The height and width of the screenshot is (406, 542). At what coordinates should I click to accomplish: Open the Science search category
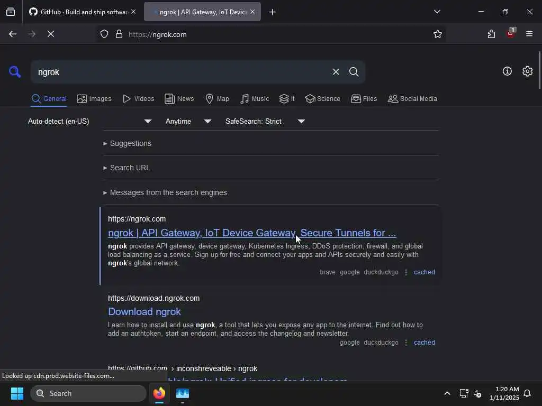[322, 99]
